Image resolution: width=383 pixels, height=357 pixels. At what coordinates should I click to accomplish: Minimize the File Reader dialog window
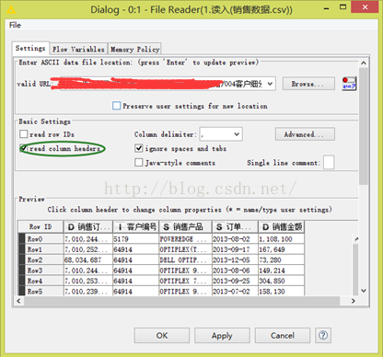click(x=327, y=8)
